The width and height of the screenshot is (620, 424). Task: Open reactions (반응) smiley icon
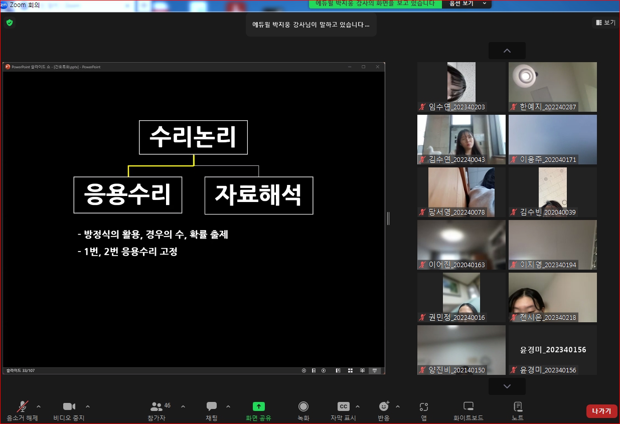(x=384, y=406)
